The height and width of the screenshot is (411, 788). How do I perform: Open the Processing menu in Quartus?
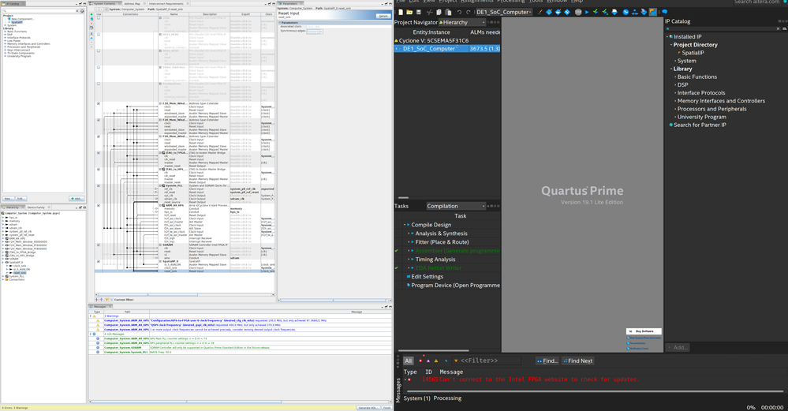pos(511,2)
